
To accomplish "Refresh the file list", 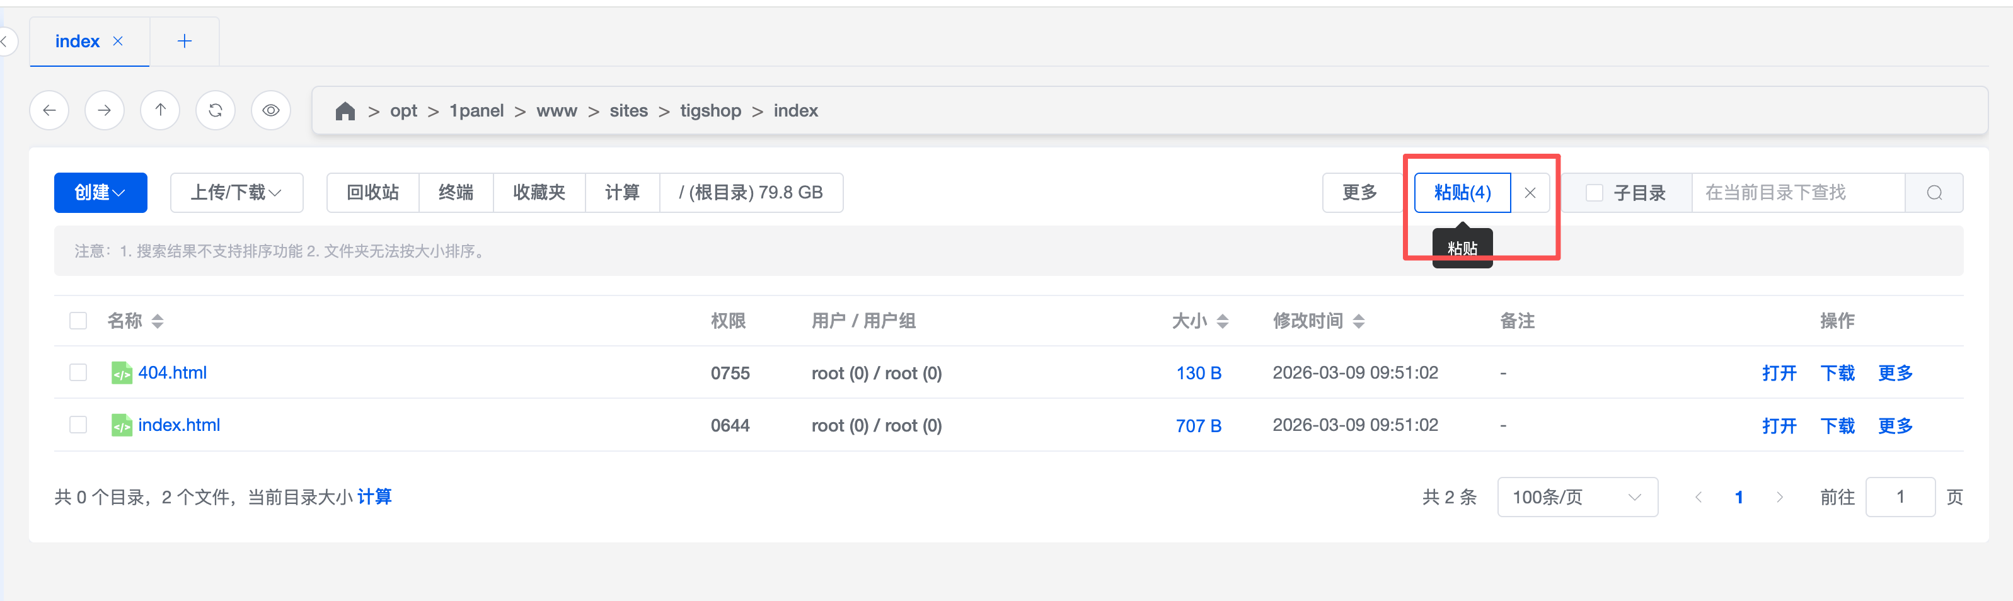I will coord(216,110).
